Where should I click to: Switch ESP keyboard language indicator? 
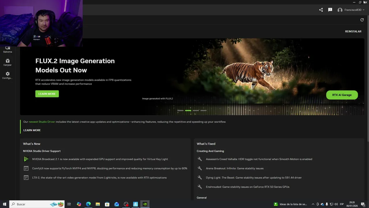(342, 204)
